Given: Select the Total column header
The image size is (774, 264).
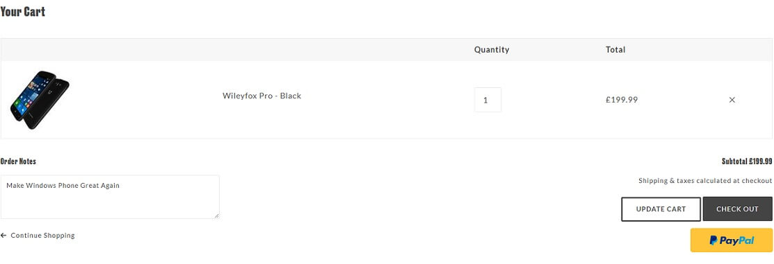Looking at the screenshot, I should (x=615, y=50).
